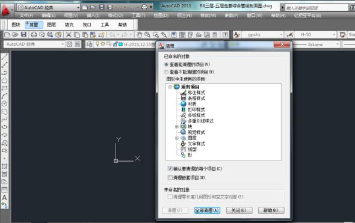This screenshot has height=223, width=355.
Task: Click the Plot Preview icon
Action: [42, 35]
